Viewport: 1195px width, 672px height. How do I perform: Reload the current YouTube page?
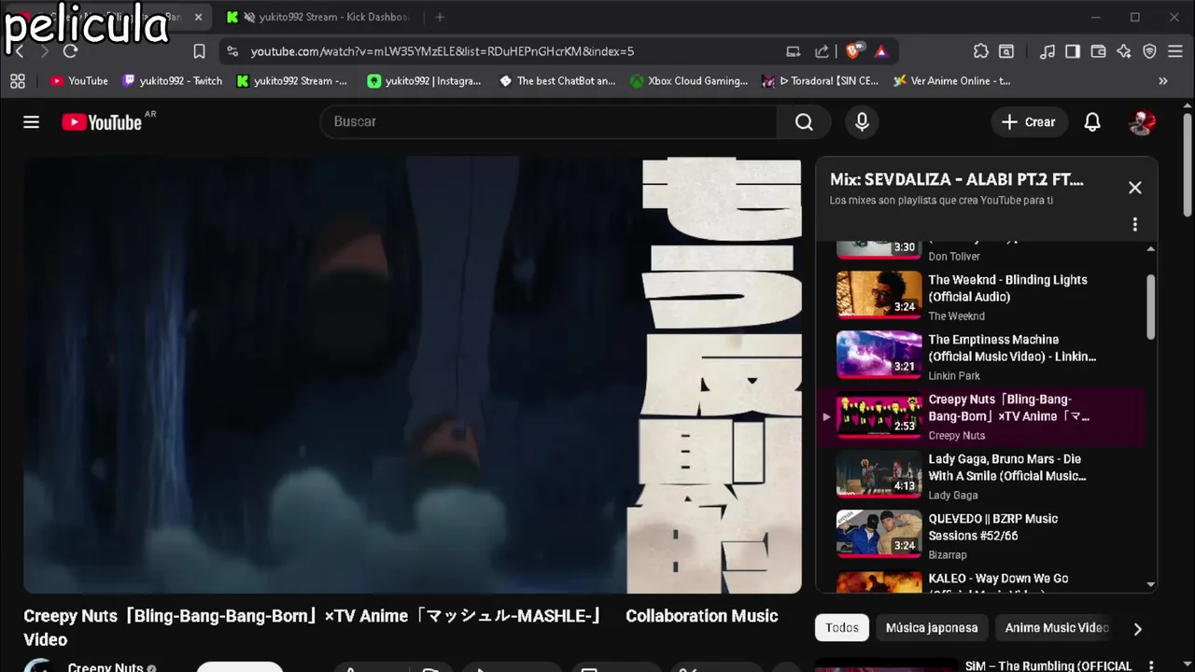pos(70,51)
